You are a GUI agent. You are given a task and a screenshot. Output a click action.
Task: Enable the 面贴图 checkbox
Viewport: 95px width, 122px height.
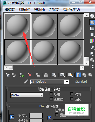[51, 99]
